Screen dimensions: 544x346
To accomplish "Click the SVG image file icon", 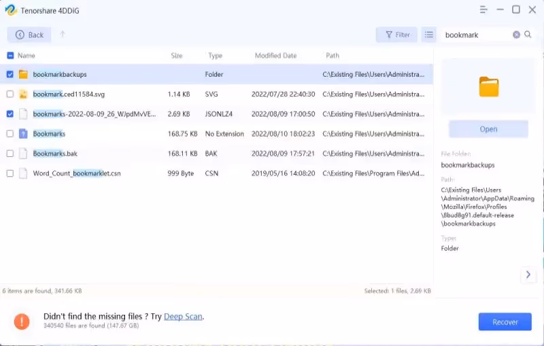I will pyautogui.click(x=23, y=94).
